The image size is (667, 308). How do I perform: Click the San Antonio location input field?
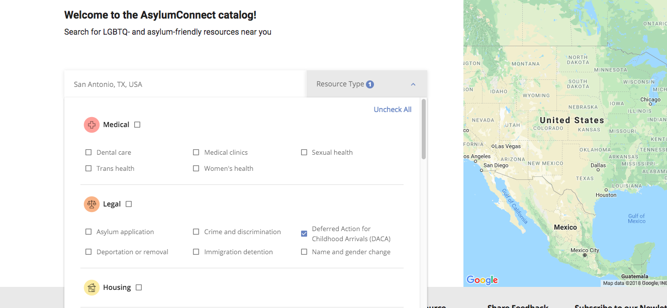[x=185, y=84]
